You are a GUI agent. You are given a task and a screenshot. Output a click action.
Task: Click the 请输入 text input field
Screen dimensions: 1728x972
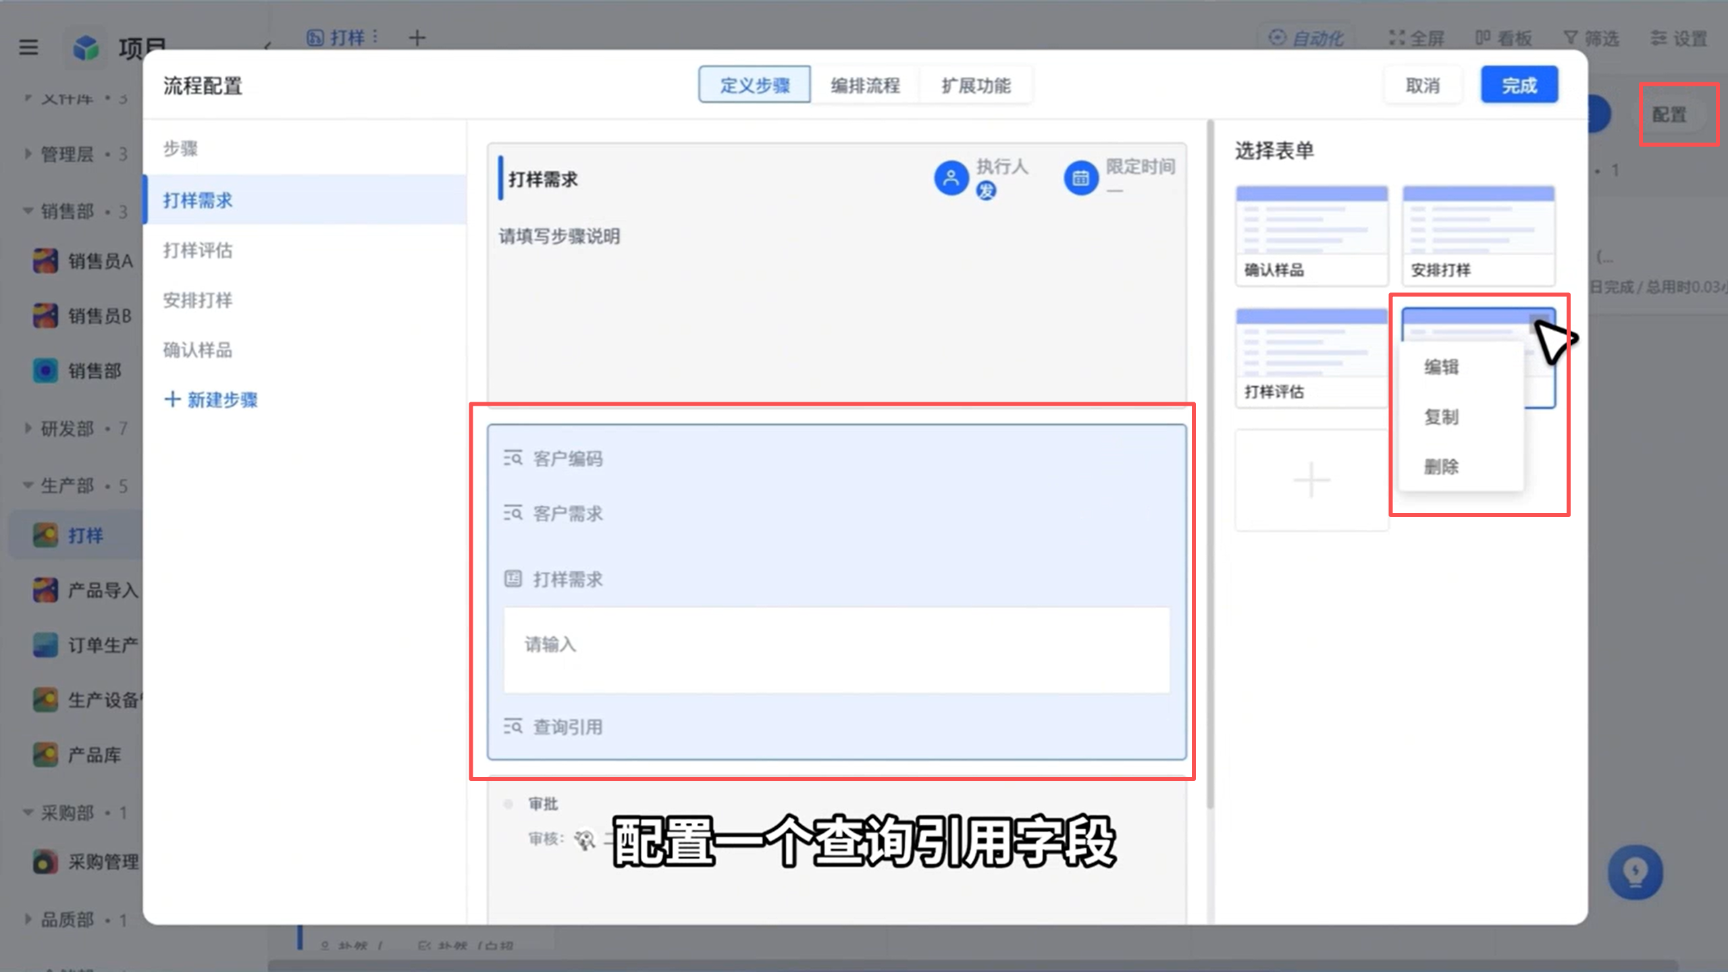837,649
